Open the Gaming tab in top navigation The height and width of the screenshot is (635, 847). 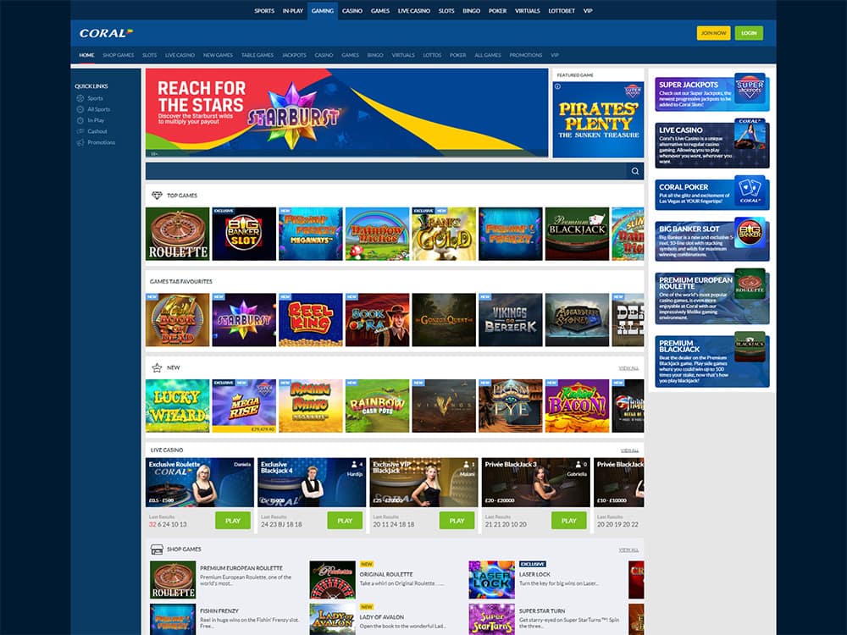point(323,11)
